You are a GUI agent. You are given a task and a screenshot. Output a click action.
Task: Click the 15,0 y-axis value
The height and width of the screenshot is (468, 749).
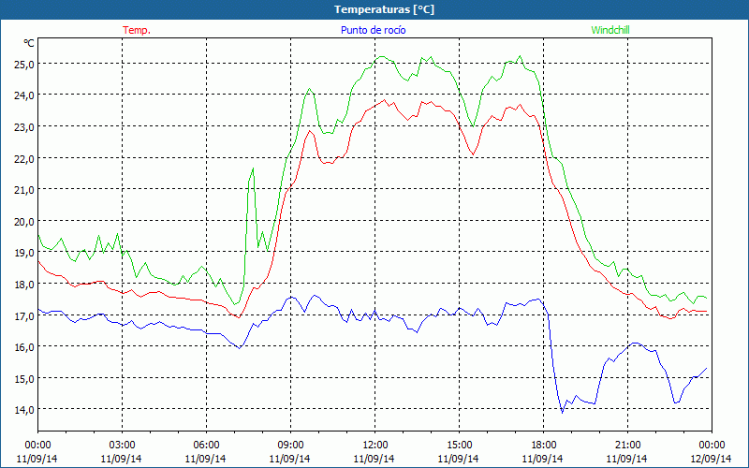(x=24, y=379)
